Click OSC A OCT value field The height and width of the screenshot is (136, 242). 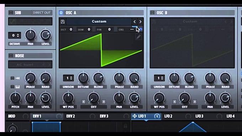click(71, 29)
